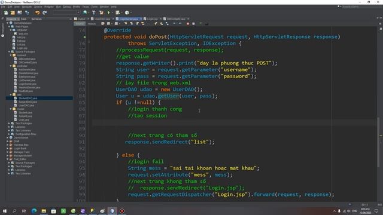Open the taskbar search icon

click(14, 211)
